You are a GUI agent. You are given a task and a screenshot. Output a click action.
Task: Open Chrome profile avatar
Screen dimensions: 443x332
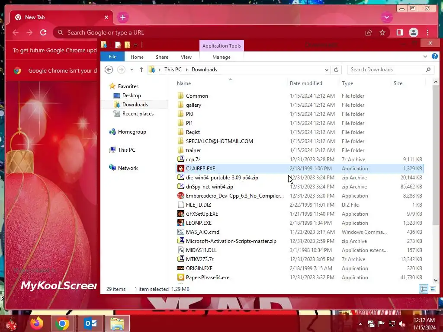(x=413, y=33)
